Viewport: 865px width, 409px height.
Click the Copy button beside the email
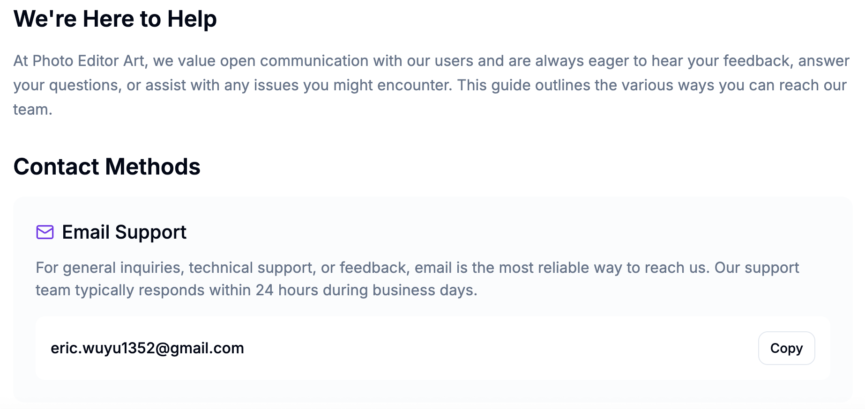click(786, 348)
